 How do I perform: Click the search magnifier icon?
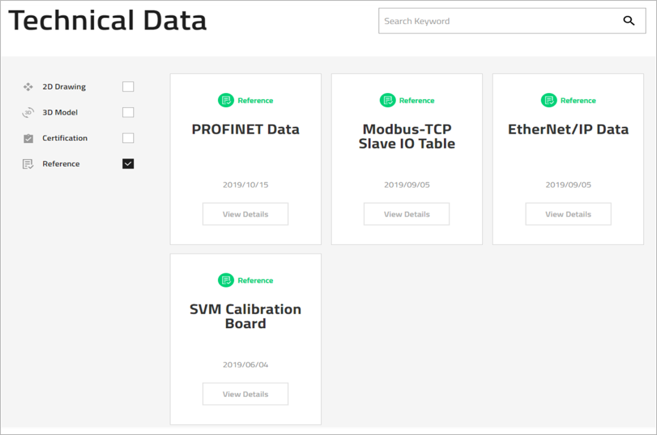[628, 21]
